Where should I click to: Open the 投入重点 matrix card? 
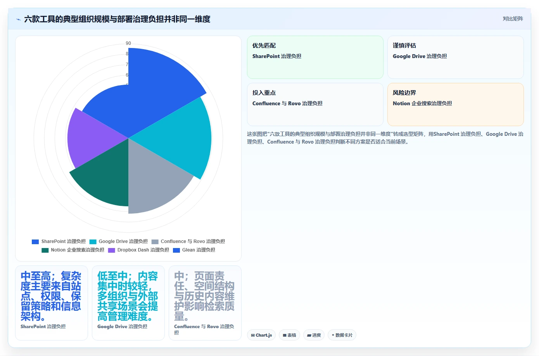click(x=315, y=104)
